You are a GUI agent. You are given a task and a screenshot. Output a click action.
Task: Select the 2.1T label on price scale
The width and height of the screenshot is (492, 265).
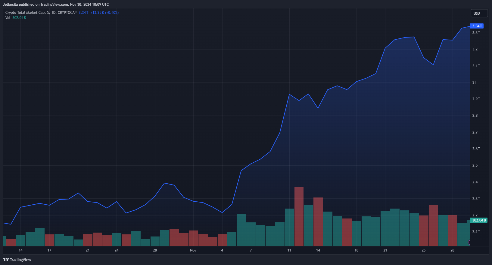(x=476, y=232)
